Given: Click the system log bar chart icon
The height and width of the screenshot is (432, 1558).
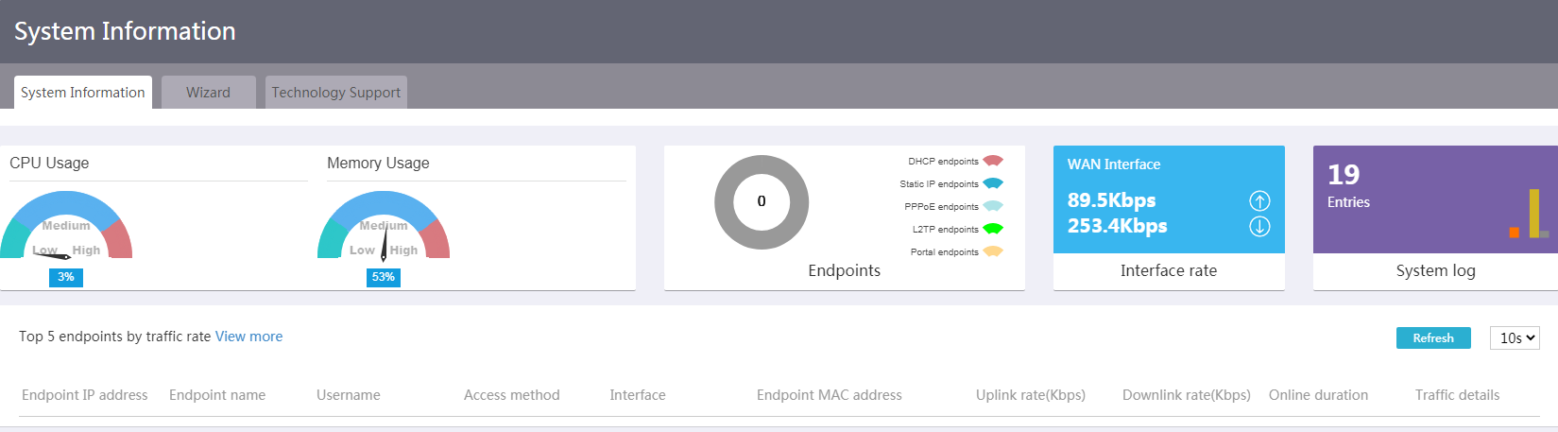Looking at the screenshot, I should tap(1529, 214).
